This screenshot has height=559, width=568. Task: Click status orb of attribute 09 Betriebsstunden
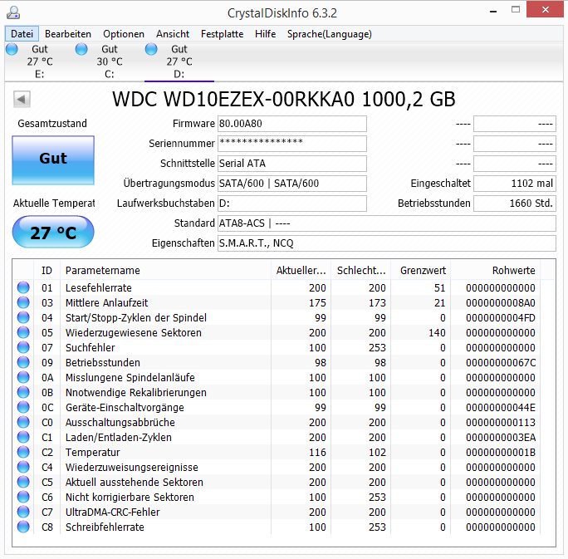click(23, 362)
